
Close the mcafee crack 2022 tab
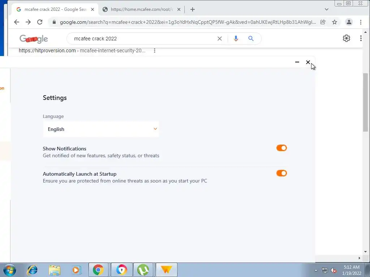pos(92,9)
